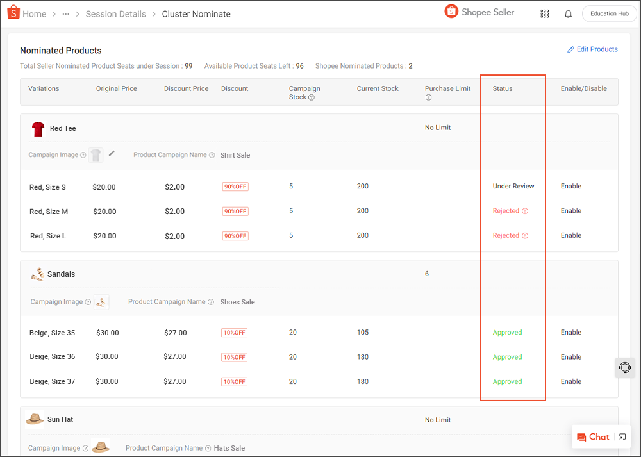Open the Education Hub

tap(609, 13)
